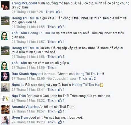Click Trang McDonald's profile picture

pyautogui.click(x=5, y=6)
